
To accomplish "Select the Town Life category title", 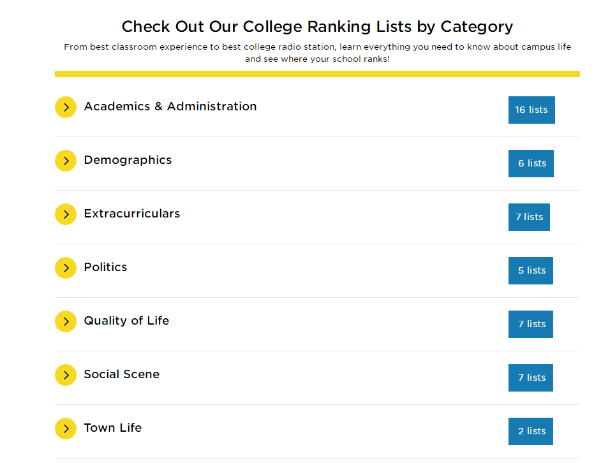I will [113, 428].
